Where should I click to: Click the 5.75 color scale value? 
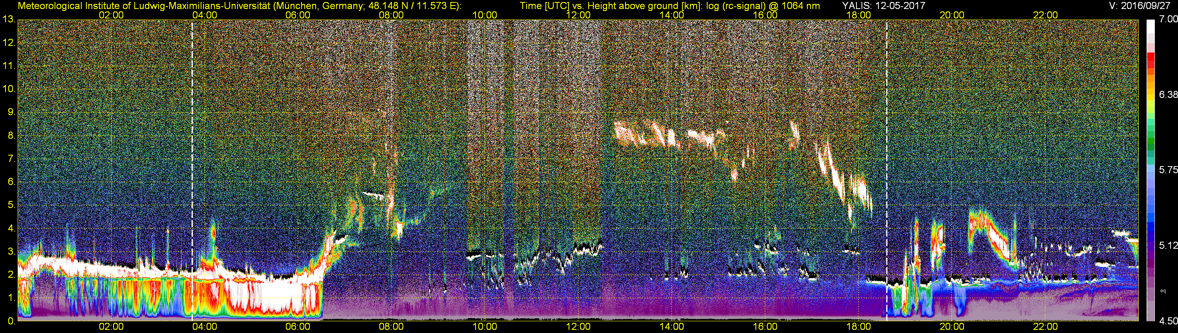click(x=1168, y=170)
